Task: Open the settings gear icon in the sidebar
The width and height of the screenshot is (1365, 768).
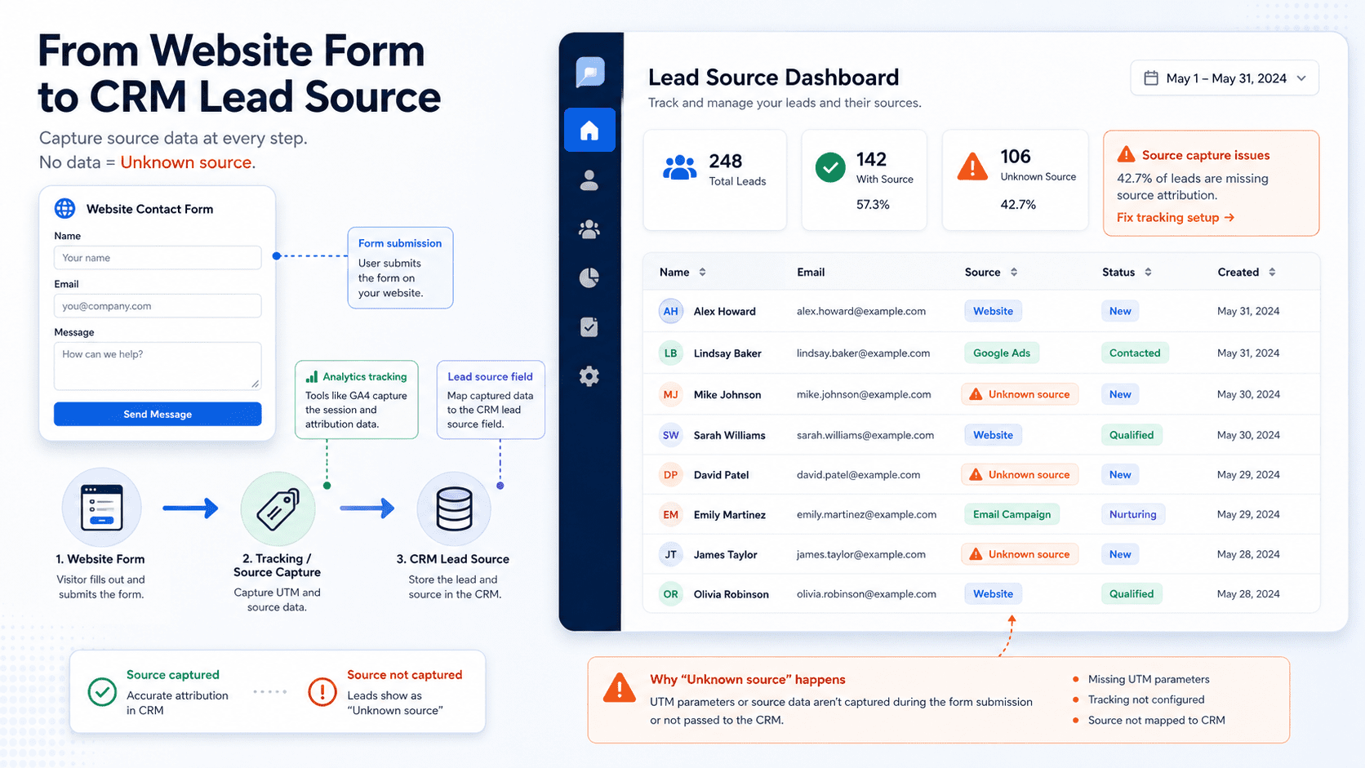Action: click(x=589, y=376)
